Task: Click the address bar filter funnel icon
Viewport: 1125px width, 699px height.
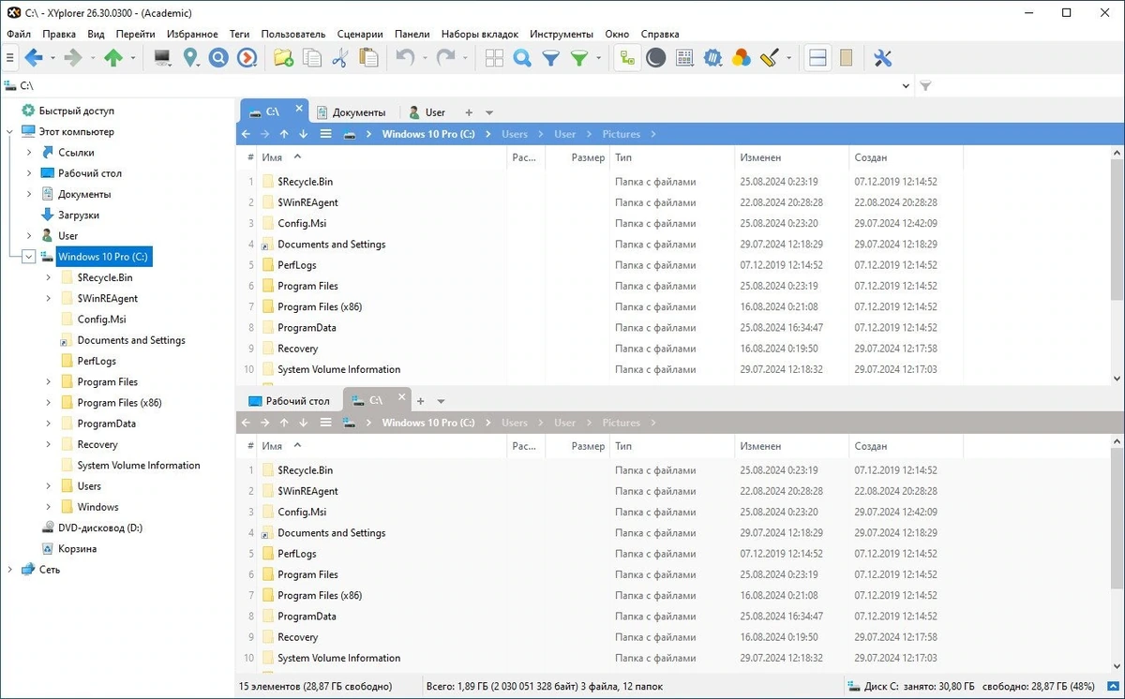Action: point(925,86)
